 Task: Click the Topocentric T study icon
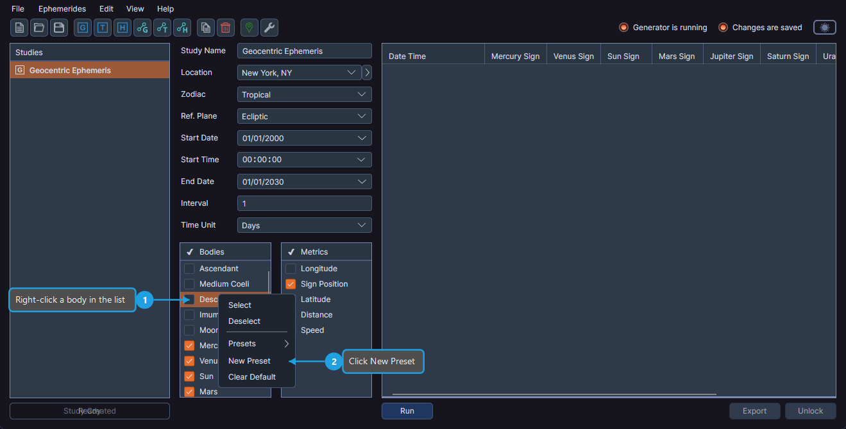coord(102,28)
